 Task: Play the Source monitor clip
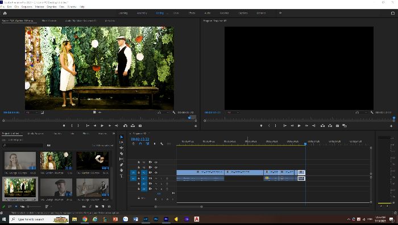pos(102,125)
